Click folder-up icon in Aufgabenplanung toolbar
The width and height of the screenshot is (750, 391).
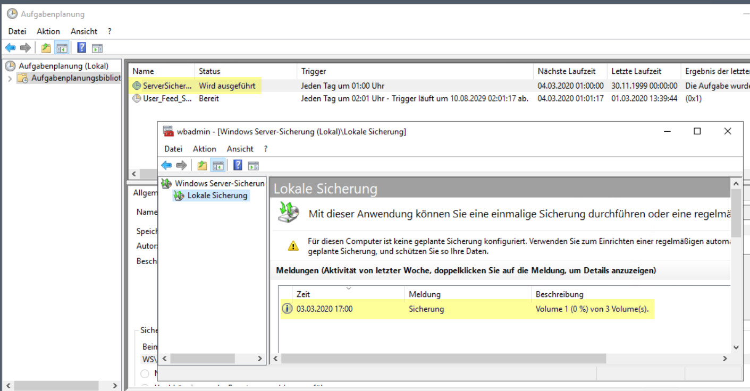coord(46,48)
